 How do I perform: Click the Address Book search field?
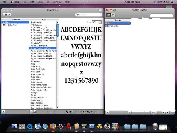point(161,16)
